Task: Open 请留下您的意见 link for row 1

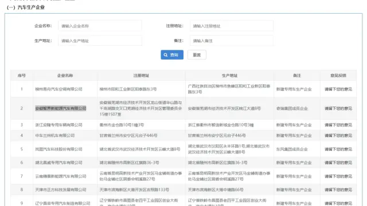Action: coord(338,89)
